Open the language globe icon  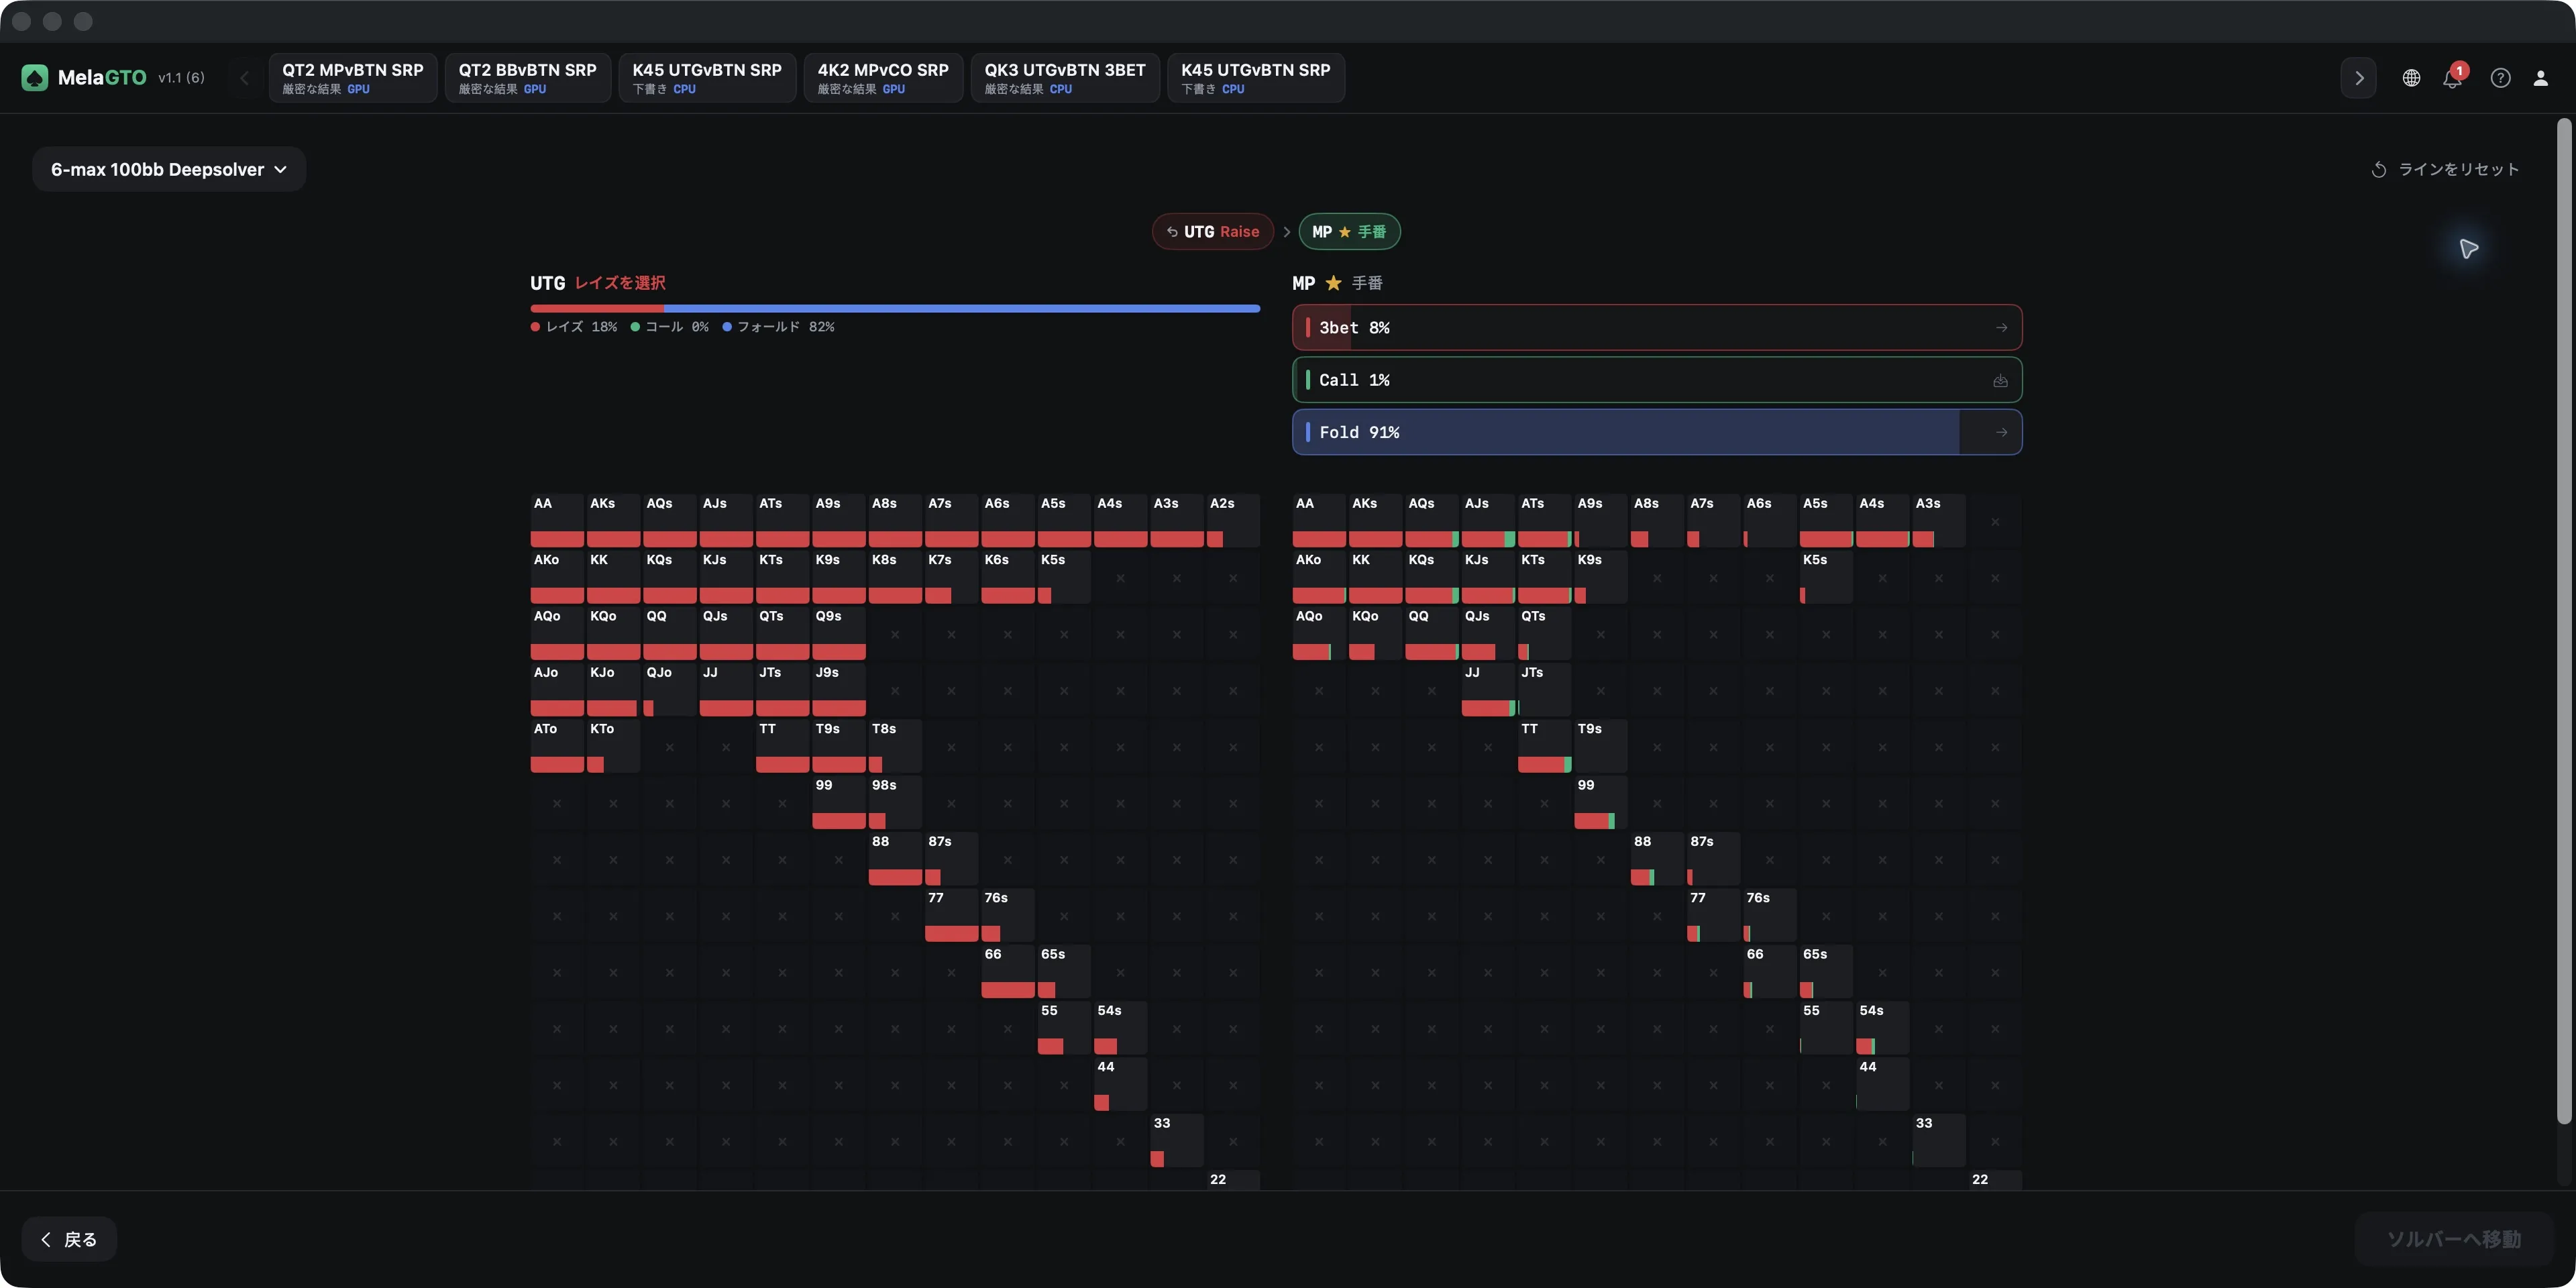pyautogui.click(x=2411, y=78)
